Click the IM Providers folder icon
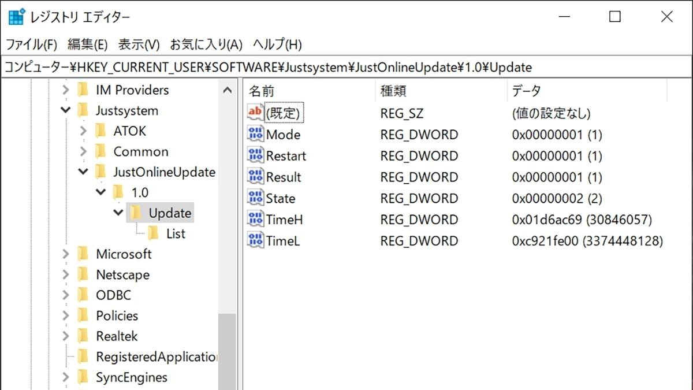693x390 pixels. [83, 90]
